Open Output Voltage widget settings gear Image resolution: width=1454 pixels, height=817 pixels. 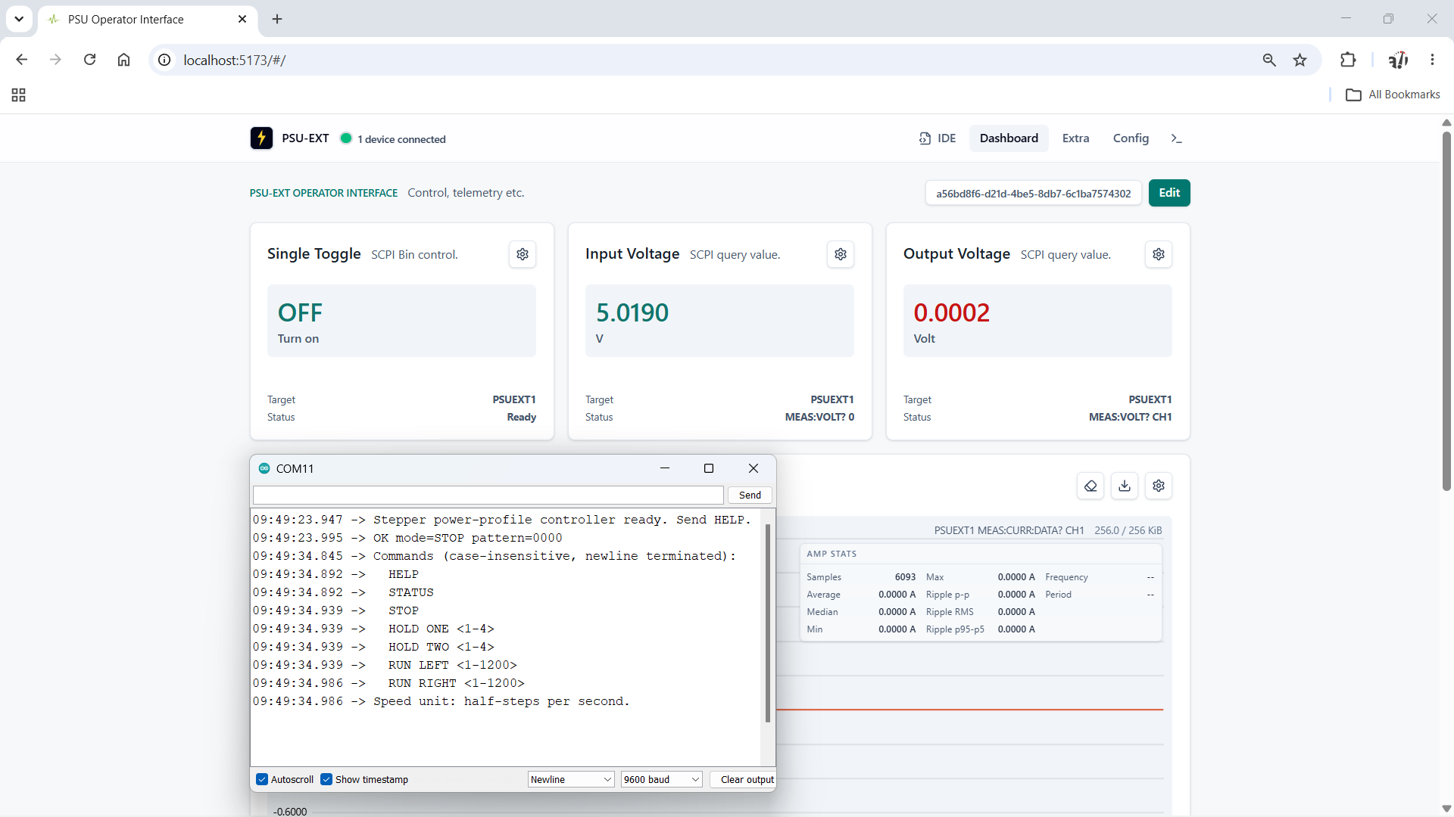tap(1159, 254)
